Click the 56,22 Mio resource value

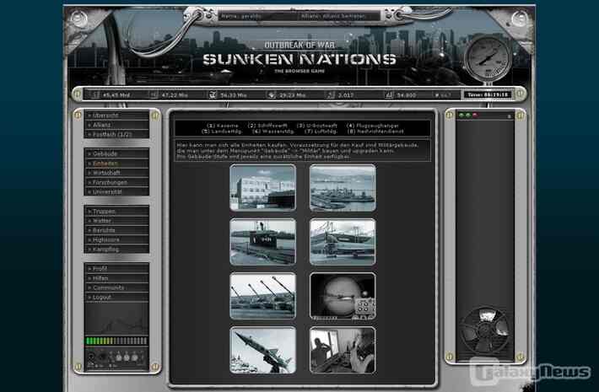point(234,95)
